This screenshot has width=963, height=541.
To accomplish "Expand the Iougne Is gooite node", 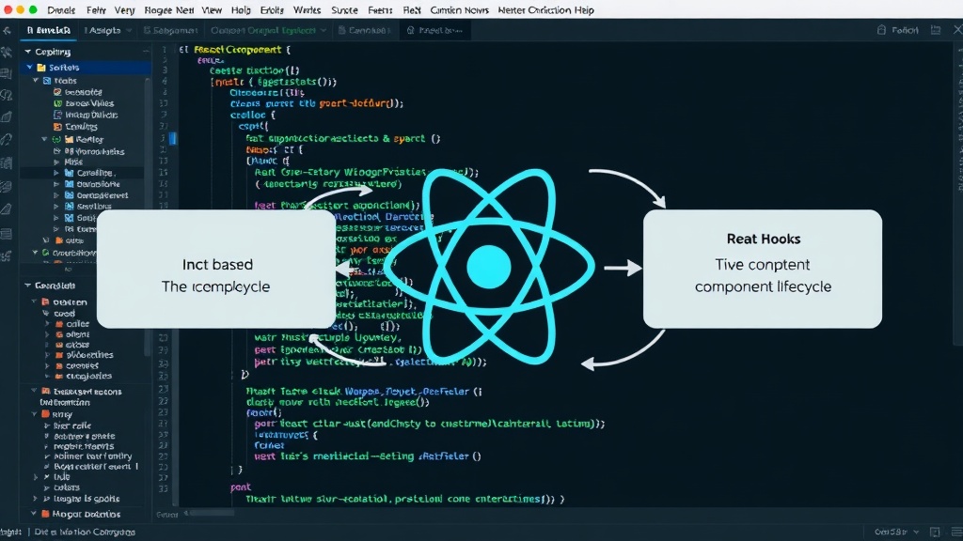I will pos(35,499).
